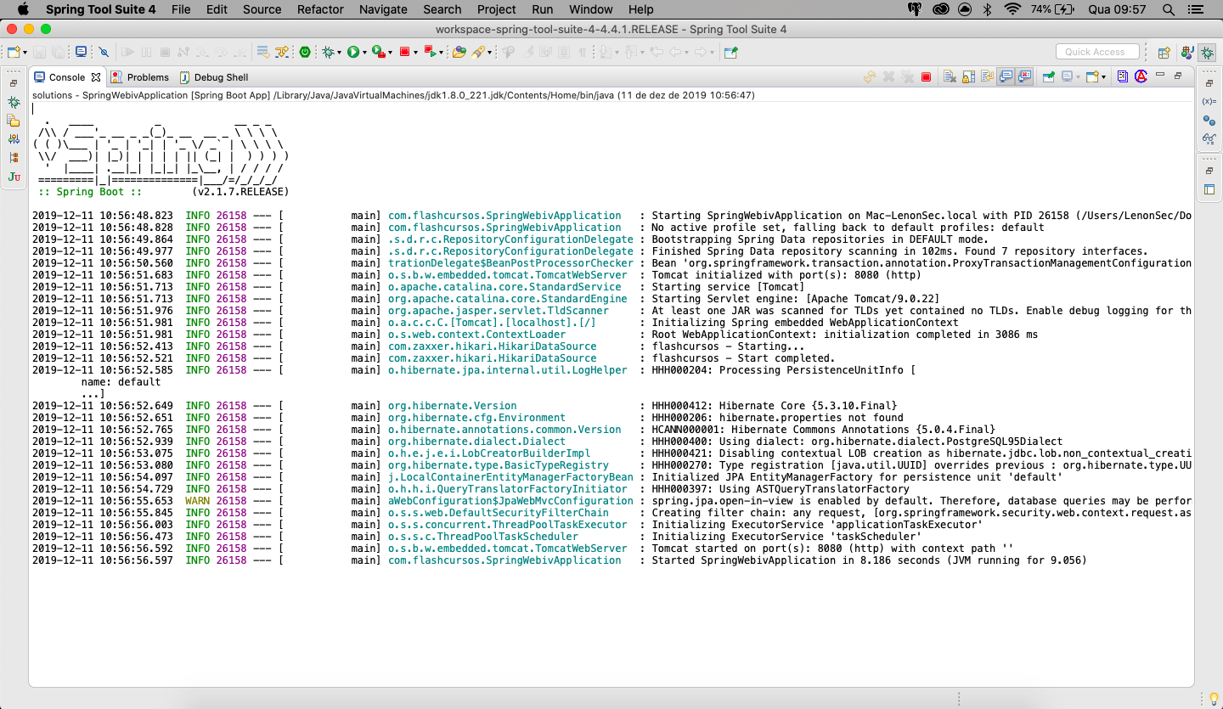Select the Debug tool in the main toolbar
The image size is (1223, 709).
tap(328, 53)
